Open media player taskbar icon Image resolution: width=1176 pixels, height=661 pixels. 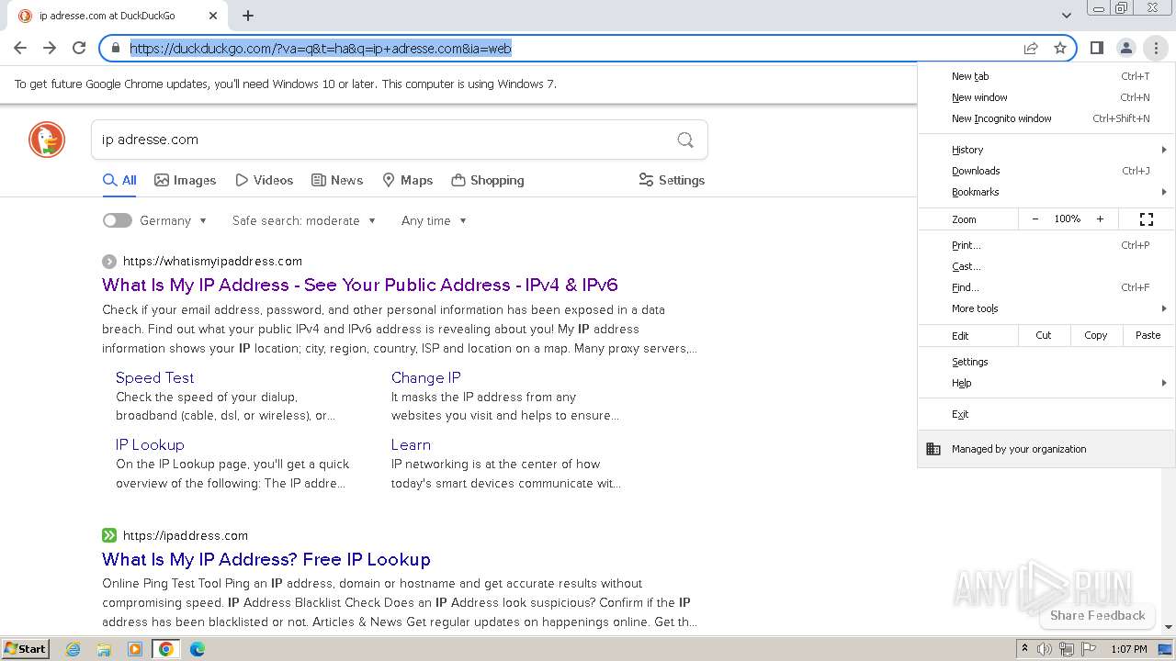point(135,649)
